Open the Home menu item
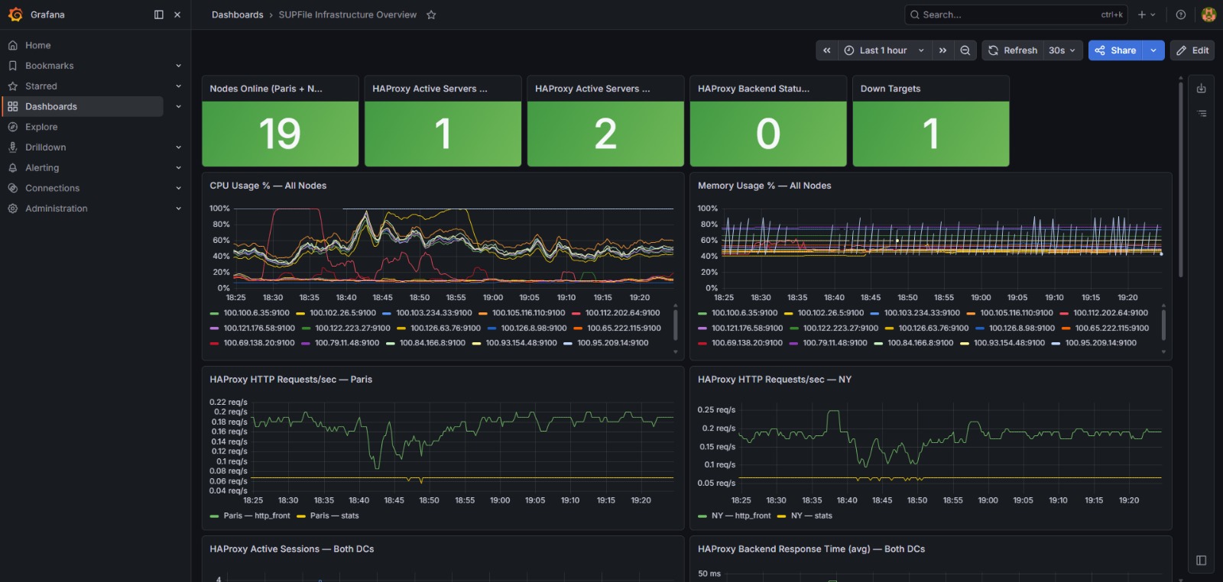The width and height of the screenshot is (1223, 582). [38, 45]
